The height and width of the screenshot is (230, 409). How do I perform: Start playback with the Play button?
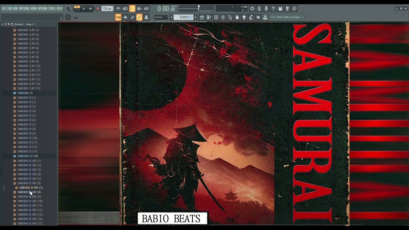84,9
